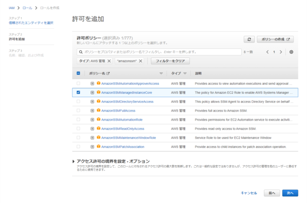Viewport: 307px width, 203px height.
Task: Click "Provides full access to Amazon SSM." description
Action: (x=221, y=111)
